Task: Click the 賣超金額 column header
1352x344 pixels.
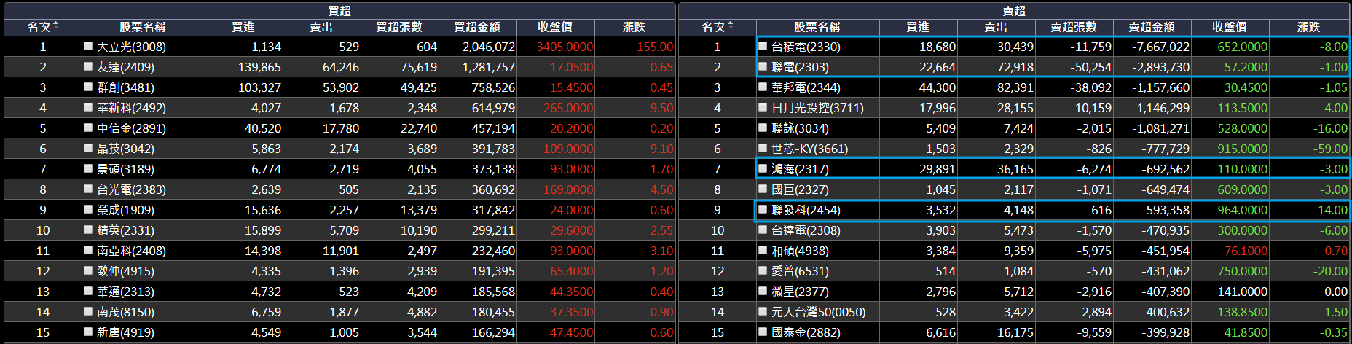Action: click(x=1152, y=27)
